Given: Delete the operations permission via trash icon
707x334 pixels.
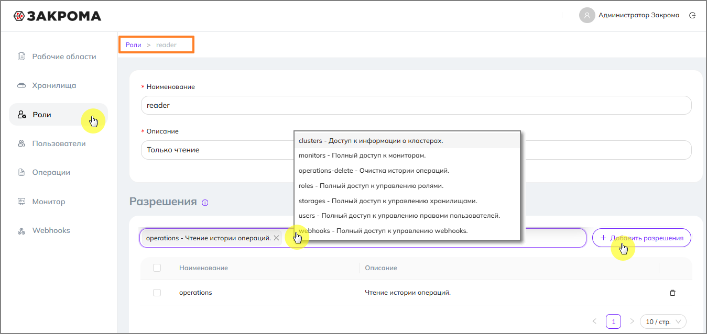Looking at the screenshot, I should (673, 293).
